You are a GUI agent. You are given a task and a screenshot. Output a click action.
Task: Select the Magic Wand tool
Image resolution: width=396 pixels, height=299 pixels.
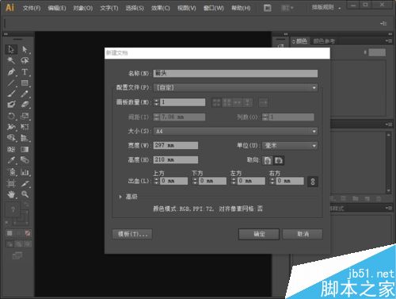point(11,60)
